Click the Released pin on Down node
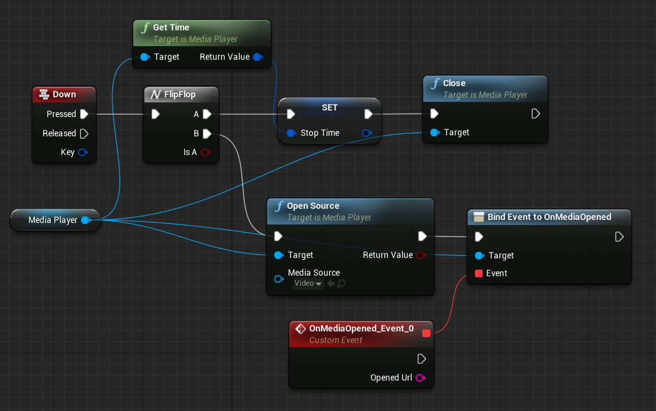 pos(84,133)
